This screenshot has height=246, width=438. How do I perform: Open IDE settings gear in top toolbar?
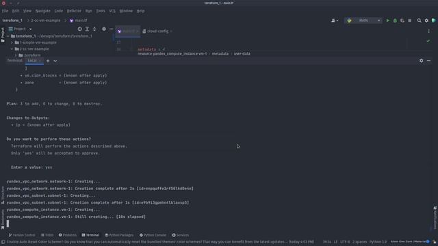click(426, 20)
